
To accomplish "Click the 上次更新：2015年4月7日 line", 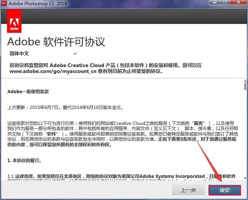I will [x=65, y=108].
